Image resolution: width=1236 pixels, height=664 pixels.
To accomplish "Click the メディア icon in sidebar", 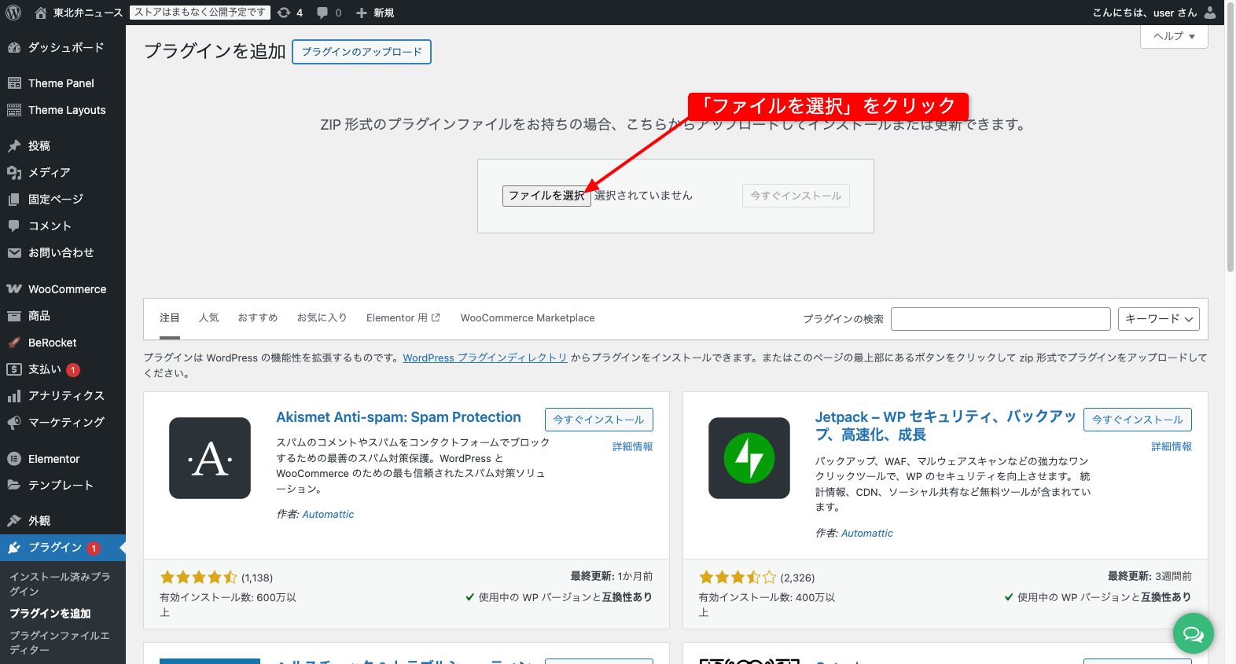I will click(x=14, y=173).
